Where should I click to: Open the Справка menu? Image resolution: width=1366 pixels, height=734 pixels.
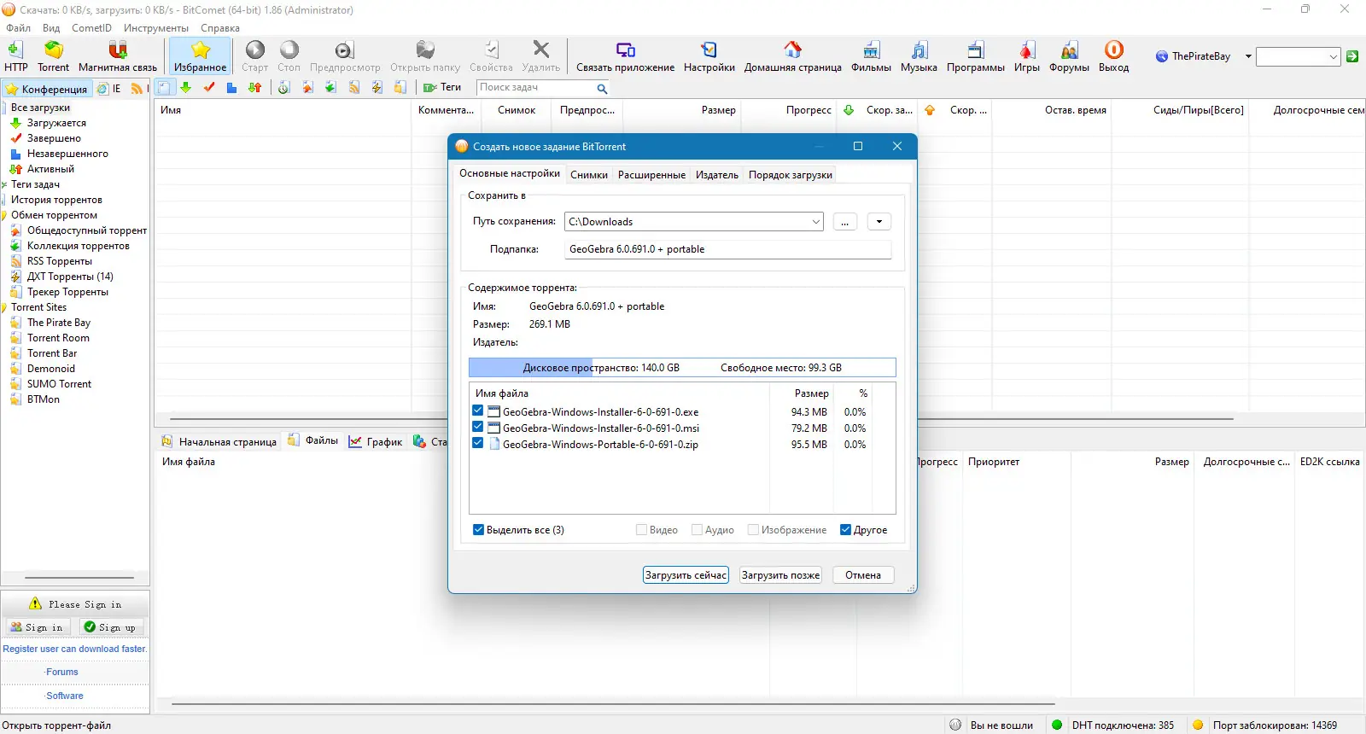220,27
